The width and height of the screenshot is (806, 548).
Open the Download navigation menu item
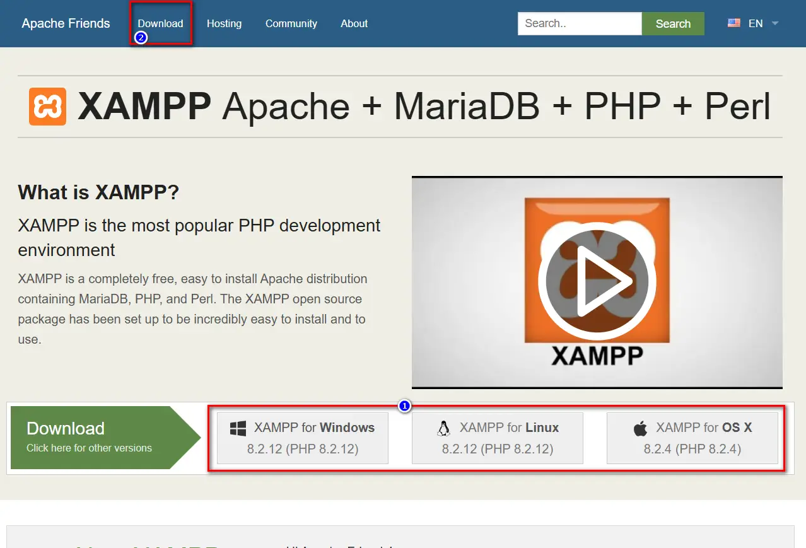[x=160, y=23]
